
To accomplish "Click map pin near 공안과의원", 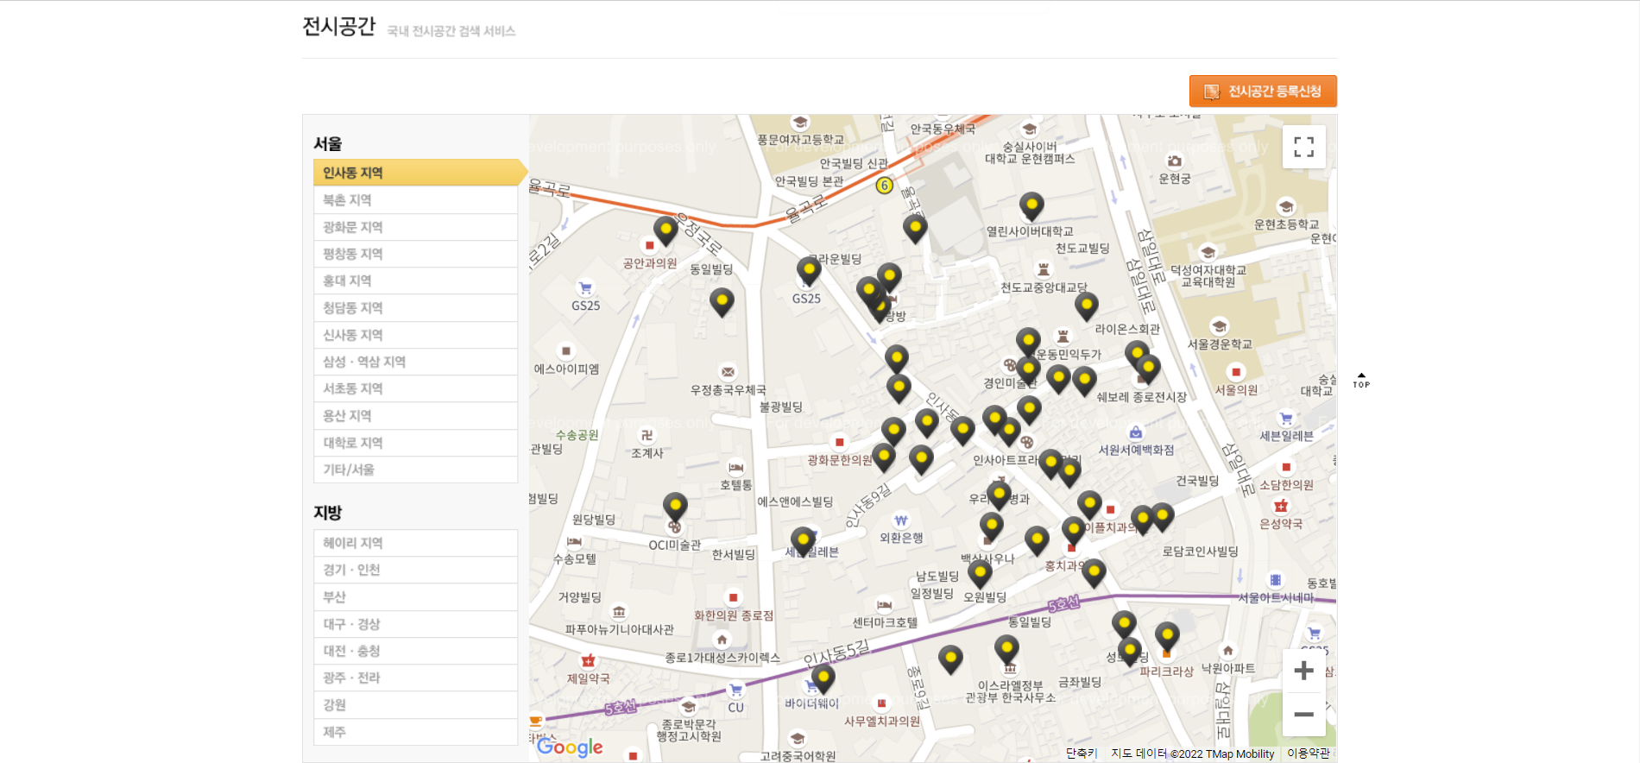I will 665,230.
